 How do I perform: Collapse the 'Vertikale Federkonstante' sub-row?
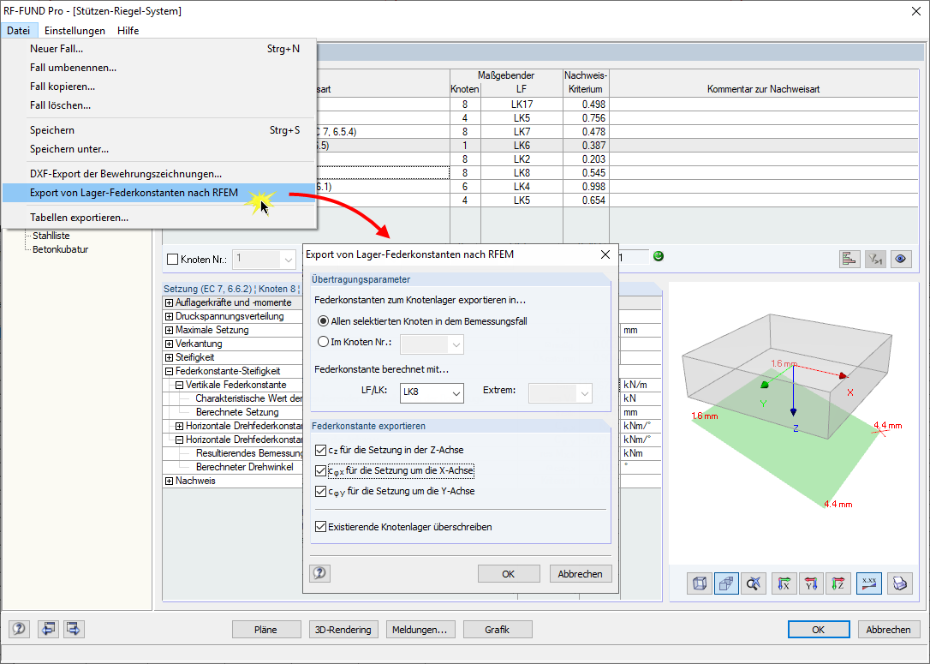179,385
